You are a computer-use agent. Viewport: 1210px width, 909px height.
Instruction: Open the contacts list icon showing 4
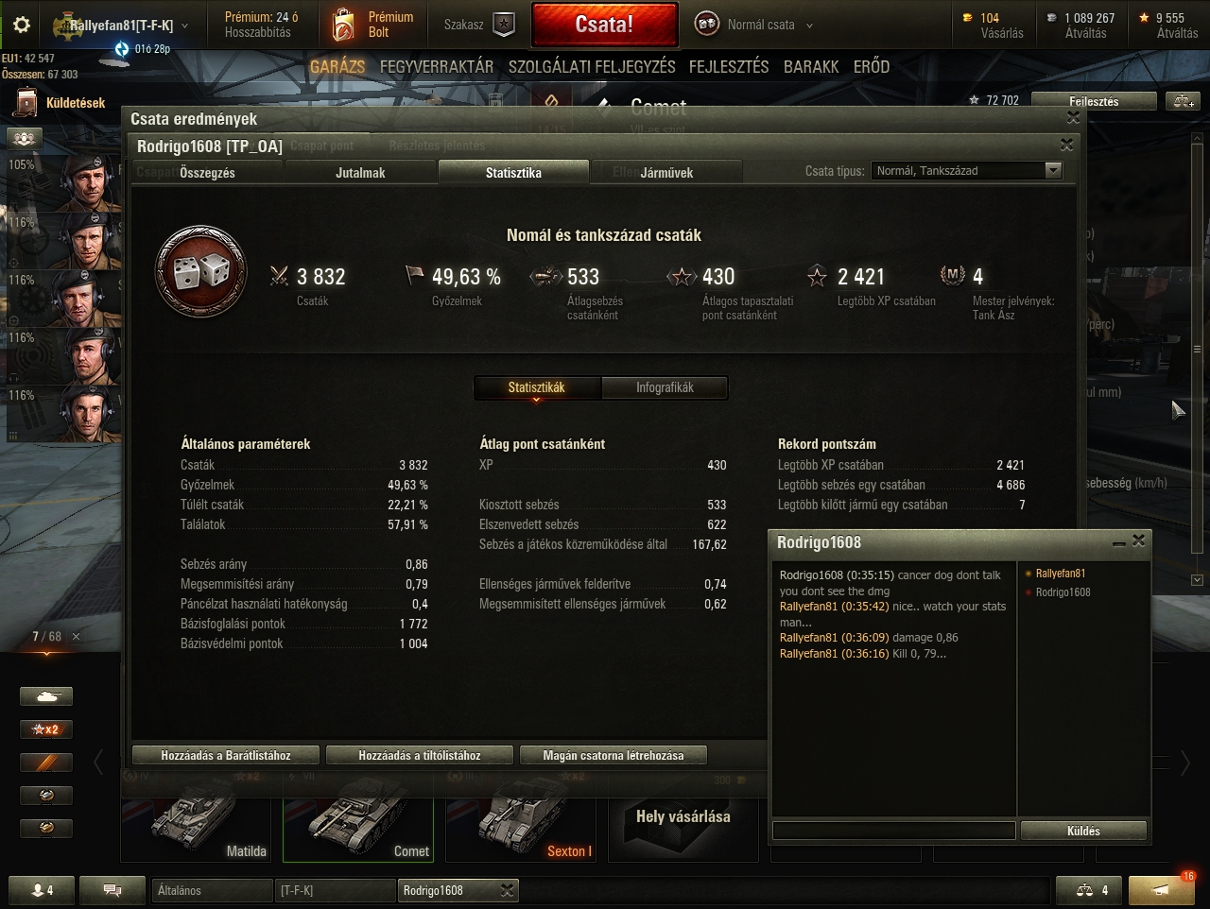pos(42,890)
